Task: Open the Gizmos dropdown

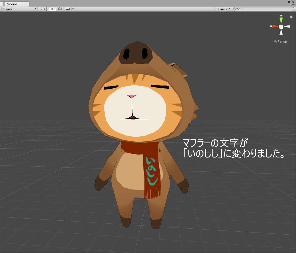Action: click(x=222, y=9)
